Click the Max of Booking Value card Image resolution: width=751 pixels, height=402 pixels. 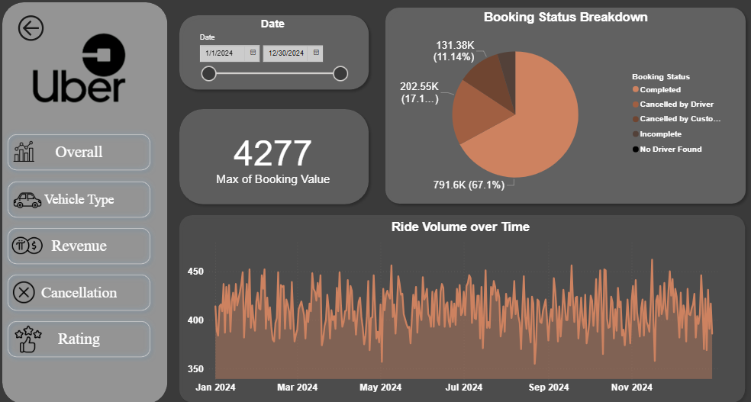[x=273, y=157]
